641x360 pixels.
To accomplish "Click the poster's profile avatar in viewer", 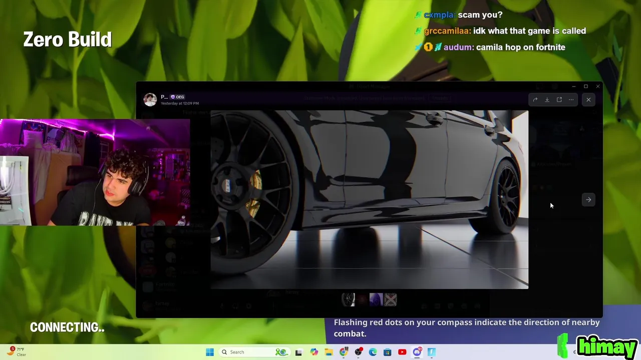I will tap(150, 99).
